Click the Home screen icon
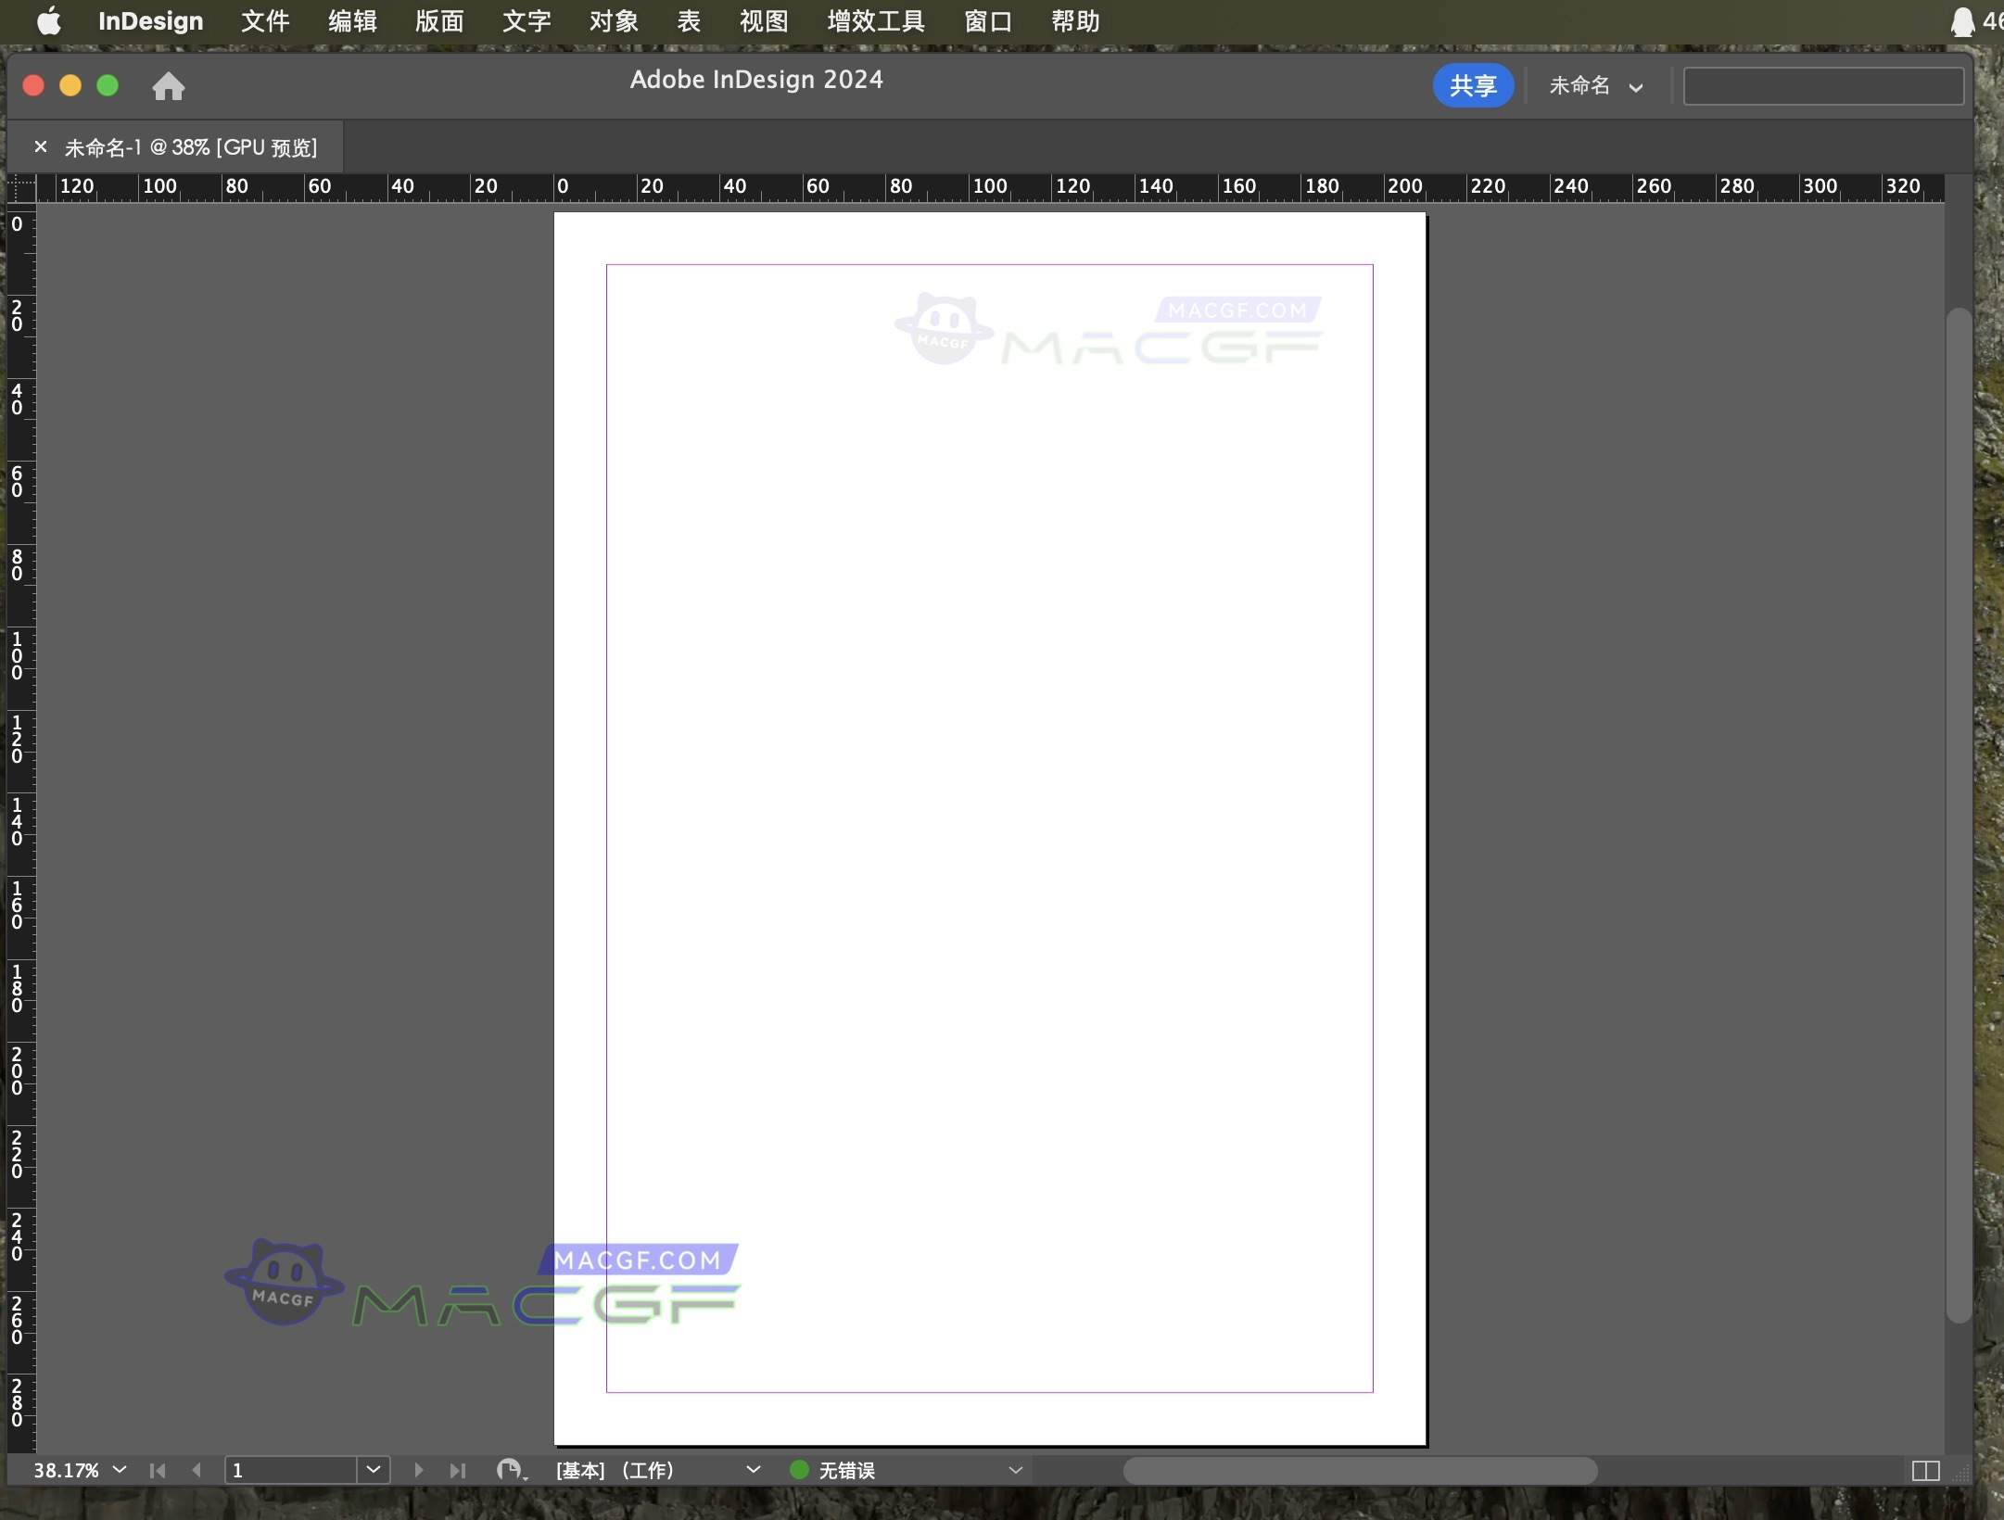The width and height of the screenshot is (2004, 1520). 169,86
